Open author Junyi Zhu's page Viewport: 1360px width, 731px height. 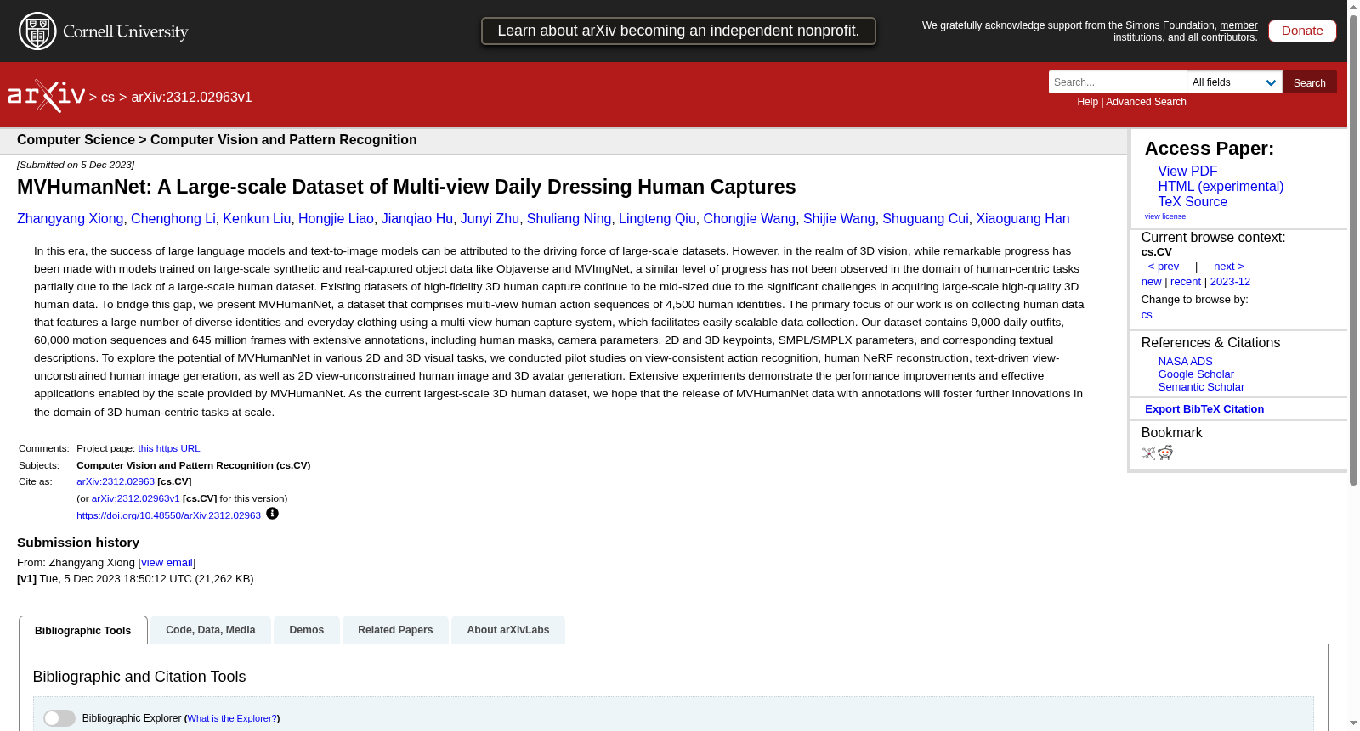(490, 219)
